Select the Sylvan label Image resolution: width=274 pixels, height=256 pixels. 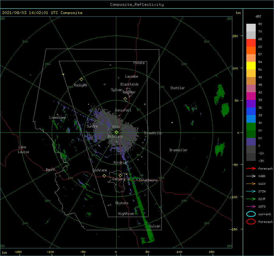(117, 89)
